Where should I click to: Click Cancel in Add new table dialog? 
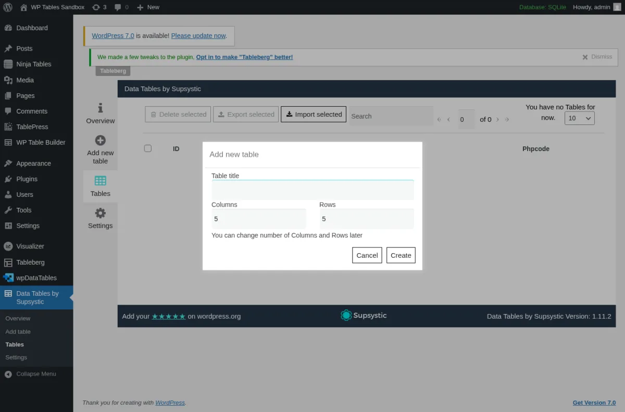[x=367, y=255]
